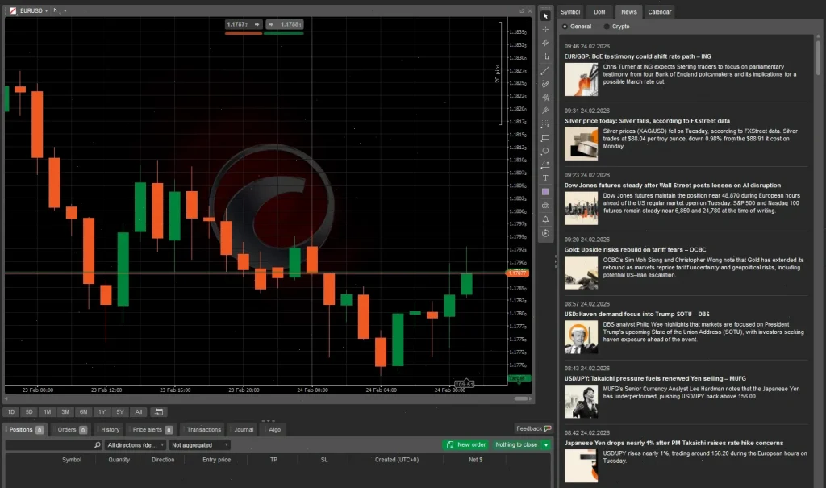Open the multi-chart layout icon next to All
This screenshot has width=826, height=488.
(x=158, y=411)
